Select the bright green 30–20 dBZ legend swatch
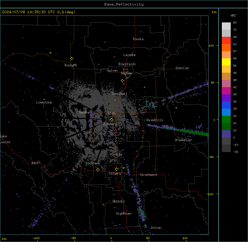The height and width of the screenshot is (242, 248). pyautogui.click(x=226, y=120)
